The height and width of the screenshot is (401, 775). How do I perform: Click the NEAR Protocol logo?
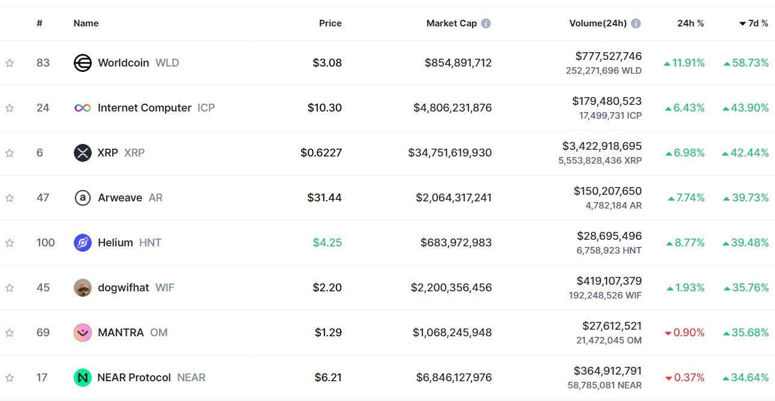click(x=82, y=378)
